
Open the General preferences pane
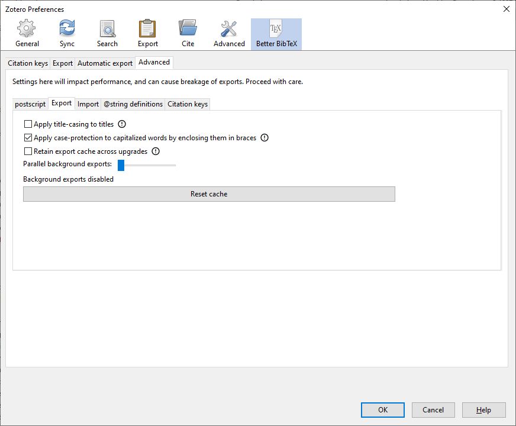tap(27, 34)
